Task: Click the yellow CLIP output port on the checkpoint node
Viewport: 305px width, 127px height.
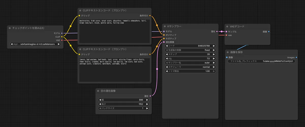Action: [x=62, y=37]
